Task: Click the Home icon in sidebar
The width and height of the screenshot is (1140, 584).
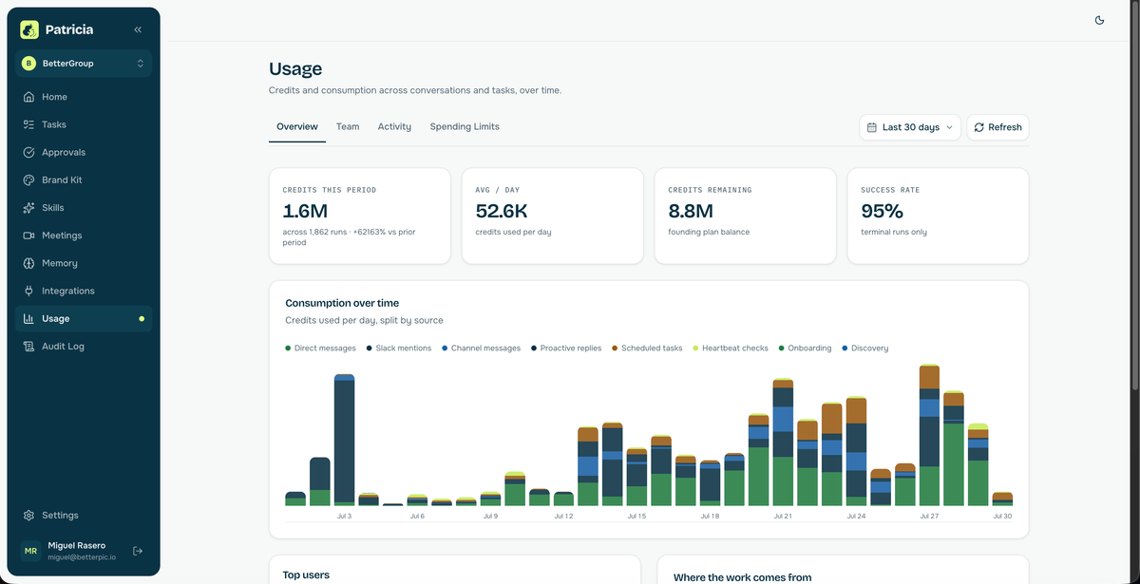Action: (x=28, y=97)
